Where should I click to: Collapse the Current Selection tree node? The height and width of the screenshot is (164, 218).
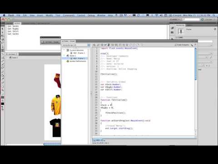click(x=64, y=50)
